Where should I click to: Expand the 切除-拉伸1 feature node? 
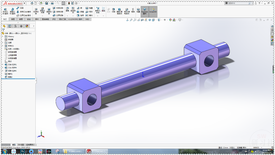[2, 70]
